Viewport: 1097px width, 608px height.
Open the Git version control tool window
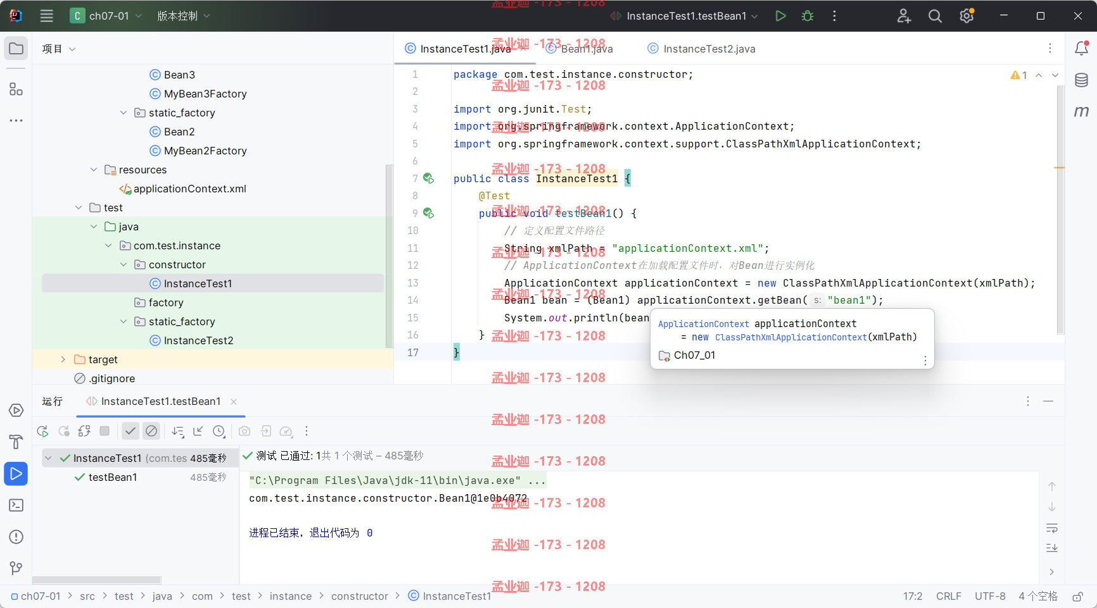[x=16, y=568]
